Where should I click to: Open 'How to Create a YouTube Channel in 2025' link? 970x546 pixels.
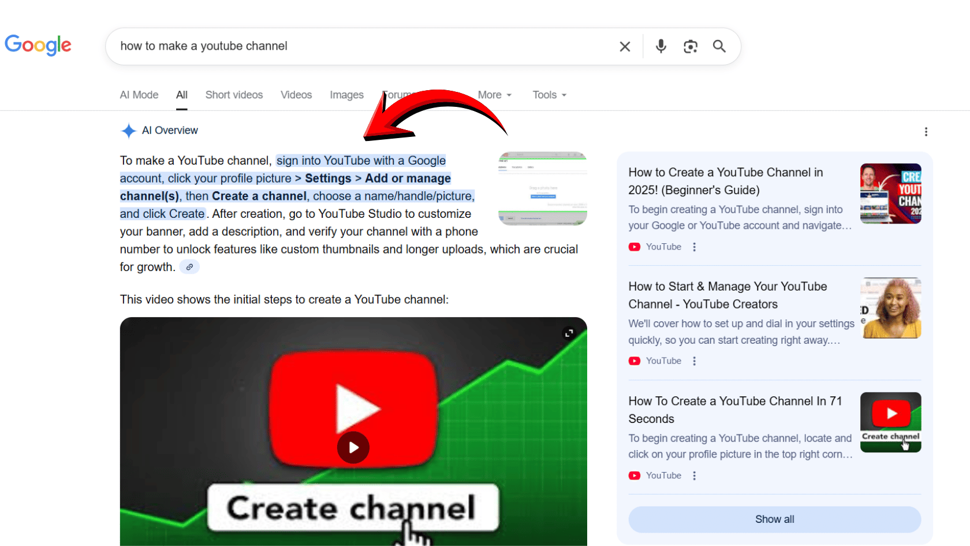coord(726,181)
